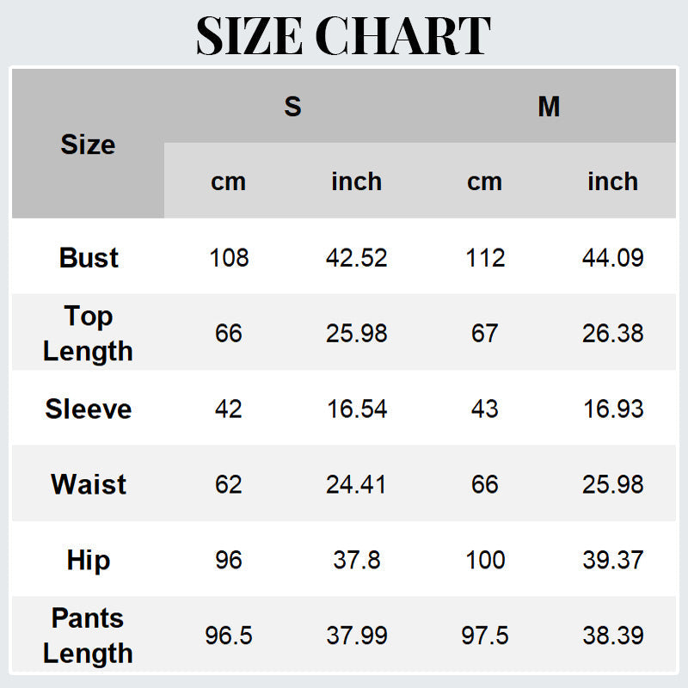Click the Pants Length value 96.5 cm
This screenshot has height=688, width=688.
pos(229,636)
